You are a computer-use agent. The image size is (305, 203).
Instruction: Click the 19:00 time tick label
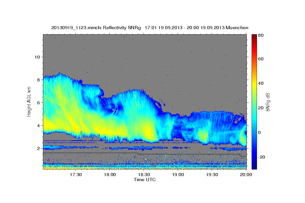pyautogui.click(x=178, y=175)
